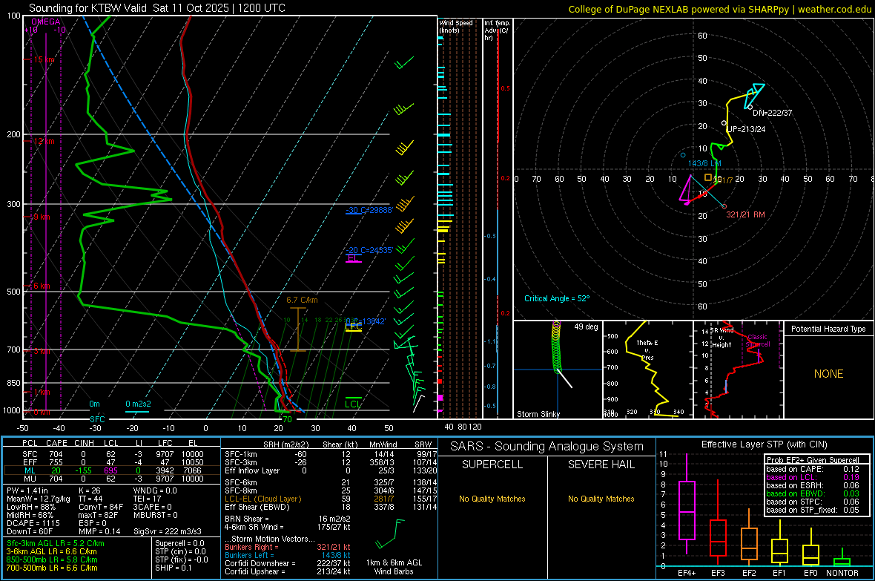Viewport: 875px width, 581px height.
Task: Click the NONE hazard type text
Action: pyautogui.click(x=829, y=374)
